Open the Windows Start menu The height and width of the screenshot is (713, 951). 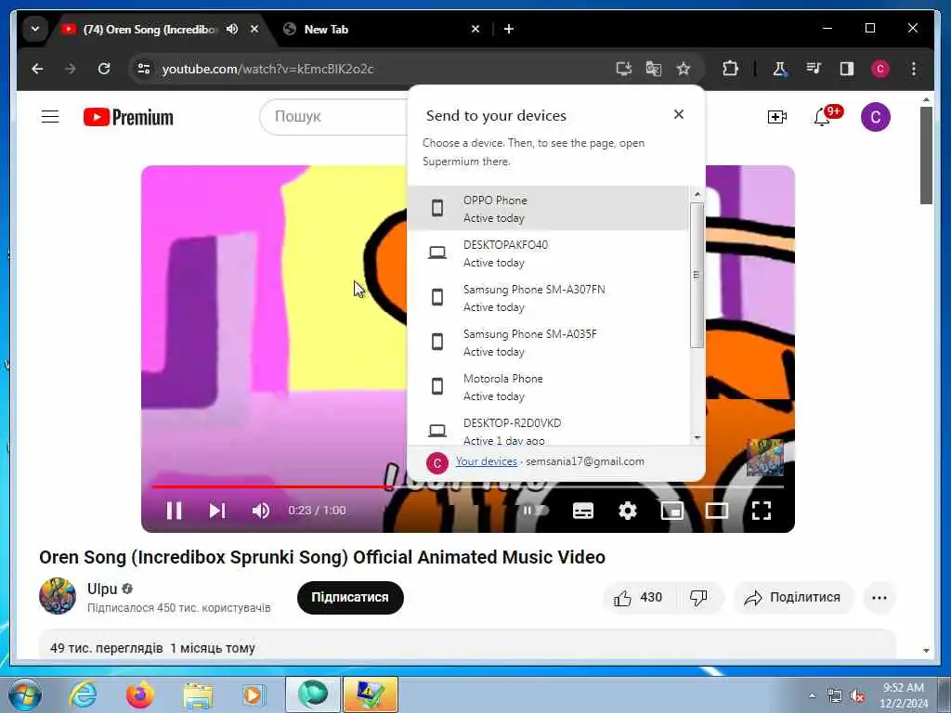25,694
